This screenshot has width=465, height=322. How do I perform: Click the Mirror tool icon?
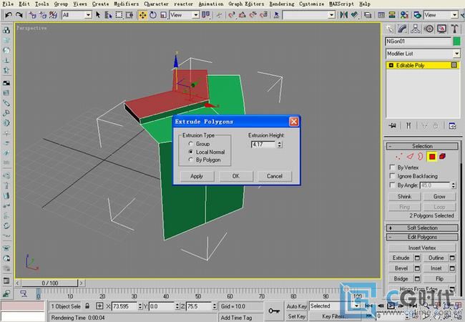pyautogui.click(x=343, y=15)
